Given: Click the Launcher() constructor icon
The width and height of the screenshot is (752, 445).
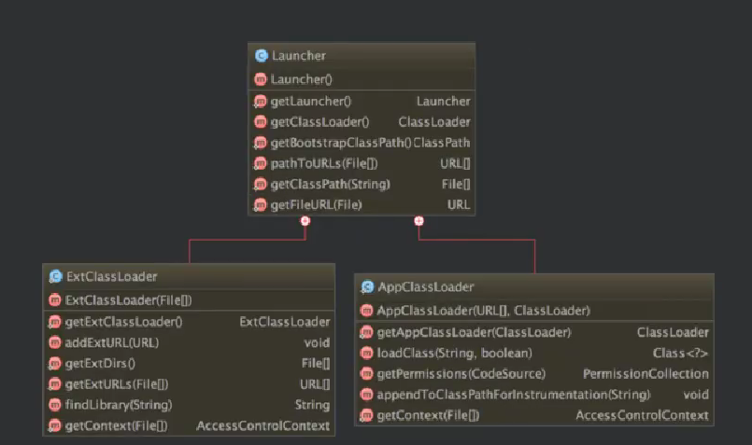Looking at the screenshot, I should pos(261,79).
